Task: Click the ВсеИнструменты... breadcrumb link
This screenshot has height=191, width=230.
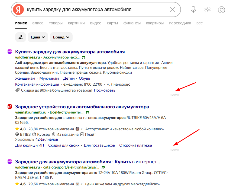Action: pos(67,112)
